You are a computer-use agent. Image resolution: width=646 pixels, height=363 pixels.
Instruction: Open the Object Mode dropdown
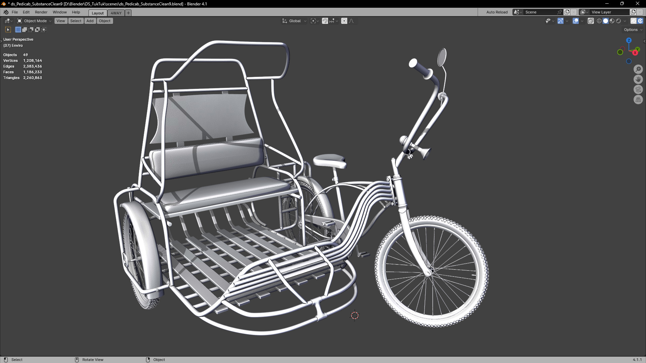click(x=35, y=21)
